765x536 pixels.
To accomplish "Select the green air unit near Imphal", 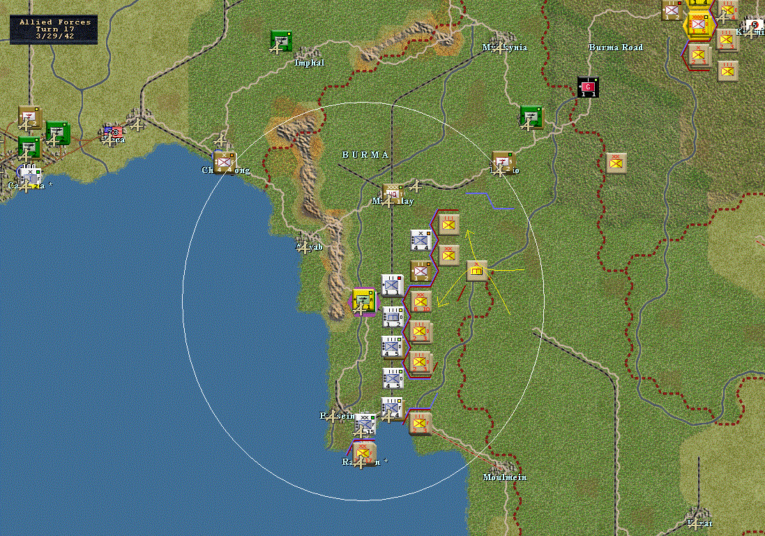I will 281,41.
